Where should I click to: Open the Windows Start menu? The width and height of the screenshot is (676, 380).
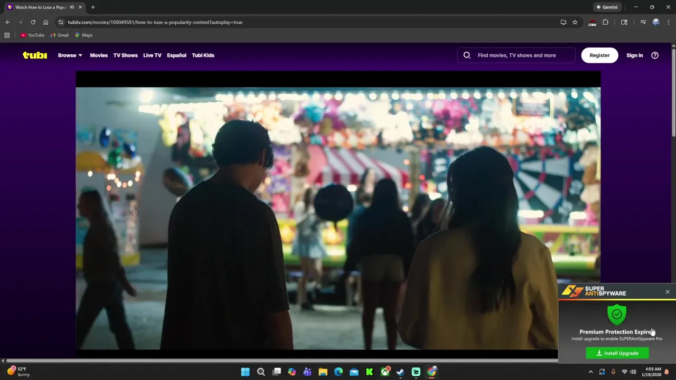245,372
